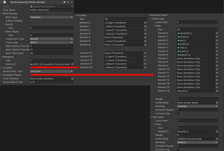
Task: Uncheck the Is Blink Enabled checkbox
Action: coord(31,21)
